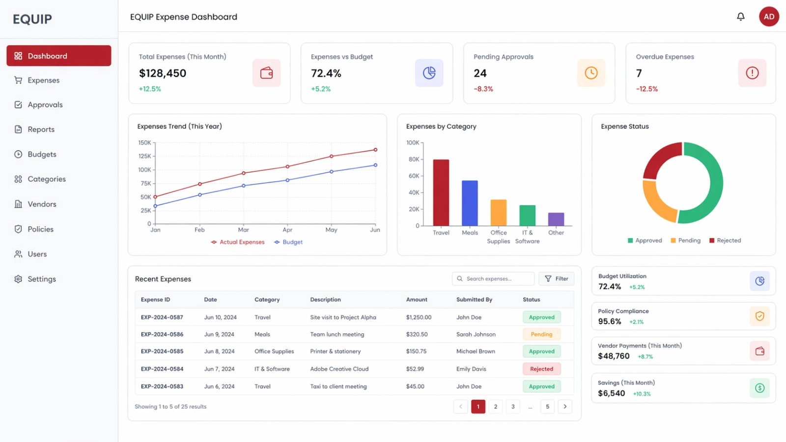This screenshot has height=442, width=786.
Task: Open Approvals in the sidebar
Action: coord(45,105)
